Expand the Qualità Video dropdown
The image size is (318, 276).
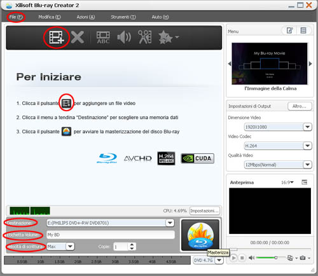pos(307,165)
